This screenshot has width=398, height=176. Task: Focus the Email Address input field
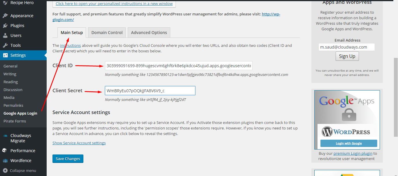pyautogui.click(x=346, y=47)
